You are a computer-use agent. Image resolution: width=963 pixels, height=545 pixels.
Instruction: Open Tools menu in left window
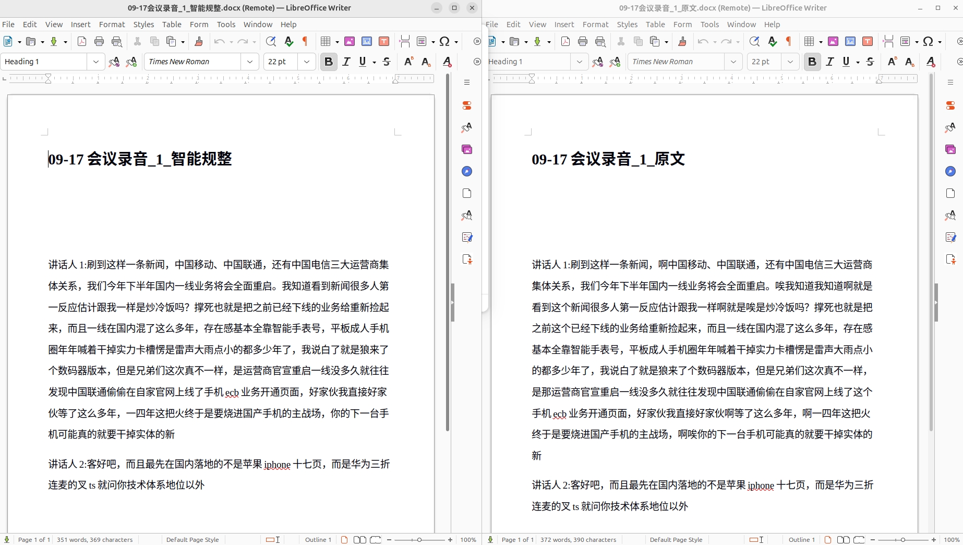pos(226,25)
